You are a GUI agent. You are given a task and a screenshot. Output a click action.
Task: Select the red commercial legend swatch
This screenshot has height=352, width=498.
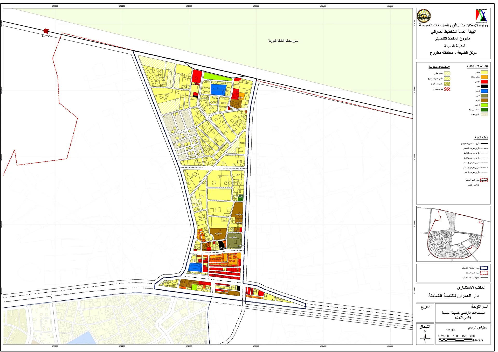point(484,82)
